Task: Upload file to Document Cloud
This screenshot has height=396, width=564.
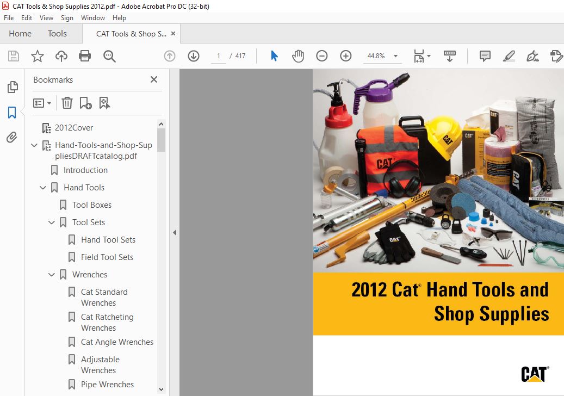Action: (x=61, y=56)
